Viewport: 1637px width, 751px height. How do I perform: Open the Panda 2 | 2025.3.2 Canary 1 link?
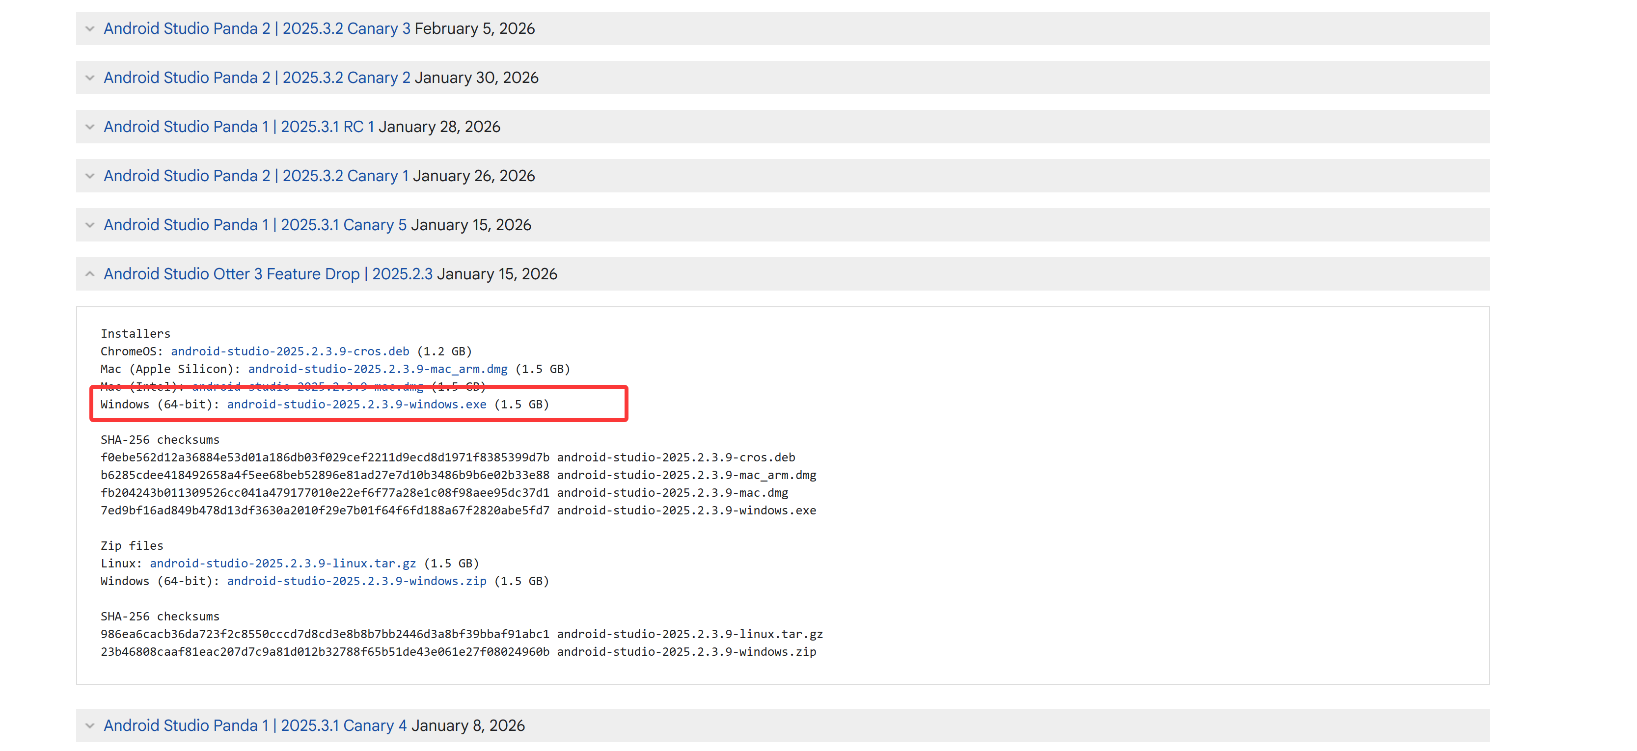click(x=256, y=176)
